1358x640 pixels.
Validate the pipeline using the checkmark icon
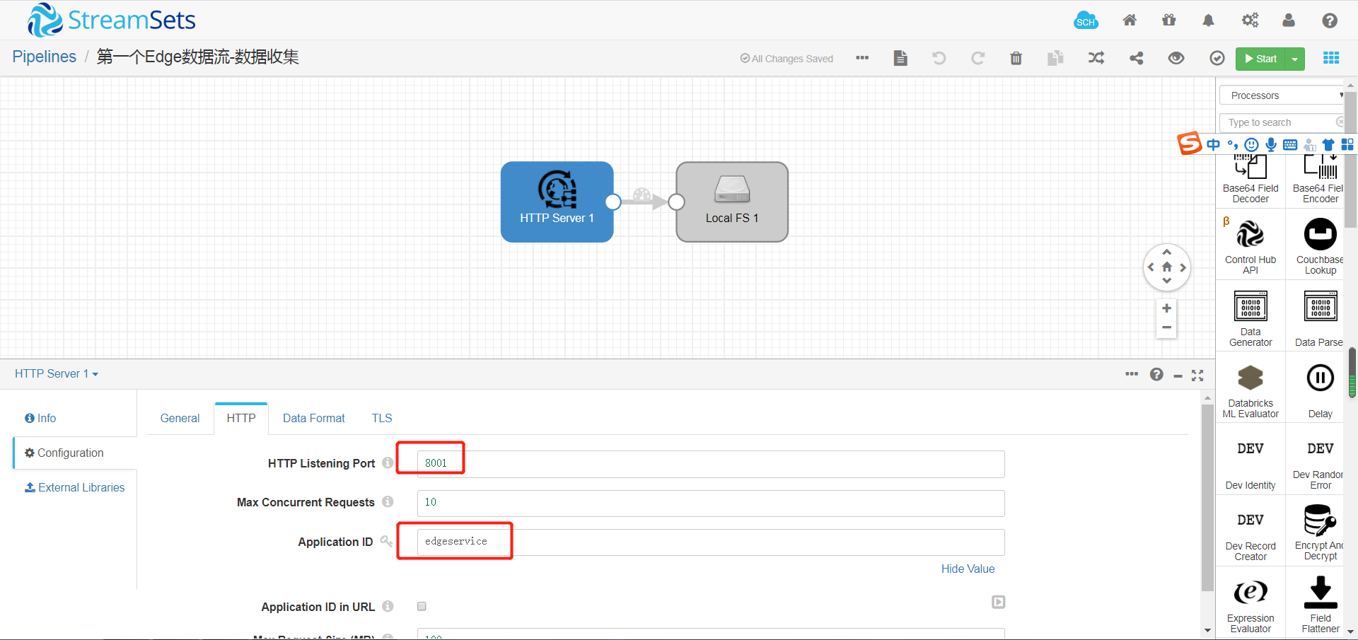pyautogui.click(x=1216, y=59)
